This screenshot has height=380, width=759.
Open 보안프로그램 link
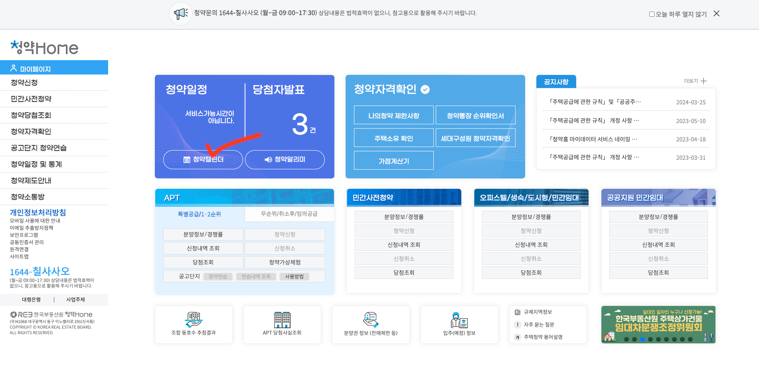(x=24, y=235)
